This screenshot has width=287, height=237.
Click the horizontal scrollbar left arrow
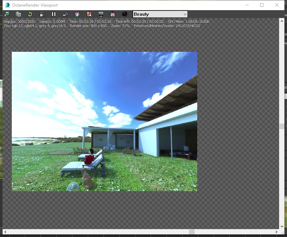click(5, 232)
